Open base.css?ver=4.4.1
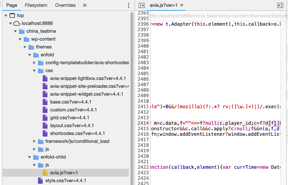The width and height of the screenshot is (288, 185). pyautogui.click(x=71, y=102)
